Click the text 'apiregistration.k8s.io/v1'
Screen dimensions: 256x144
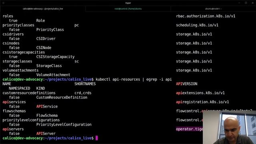(202, 102)
